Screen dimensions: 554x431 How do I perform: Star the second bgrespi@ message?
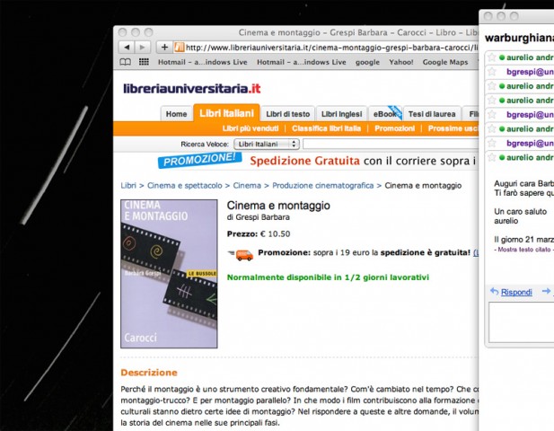[492, 114]
